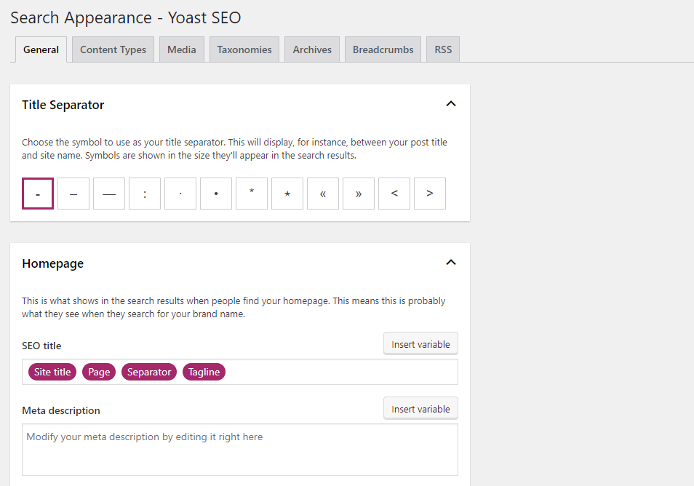
Task: Open the RSS tab
Action: pyautogui.click(x=443, y=49)
